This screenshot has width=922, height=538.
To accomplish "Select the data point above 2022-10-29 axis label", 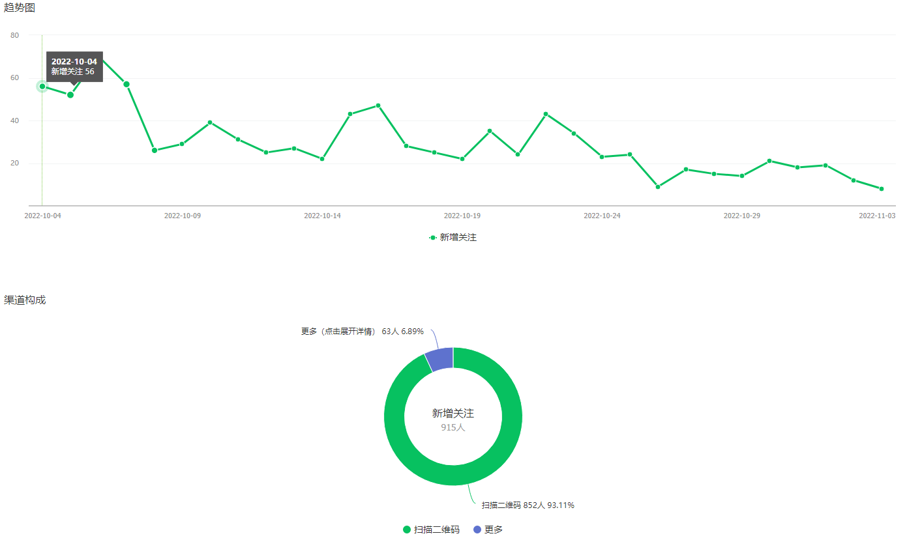I will [742, 176].
